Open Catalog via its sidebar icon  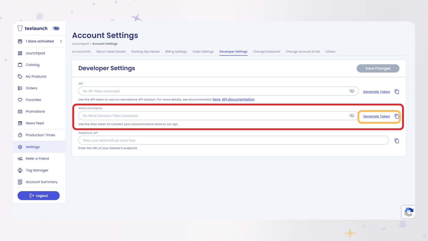coord(20,65)
